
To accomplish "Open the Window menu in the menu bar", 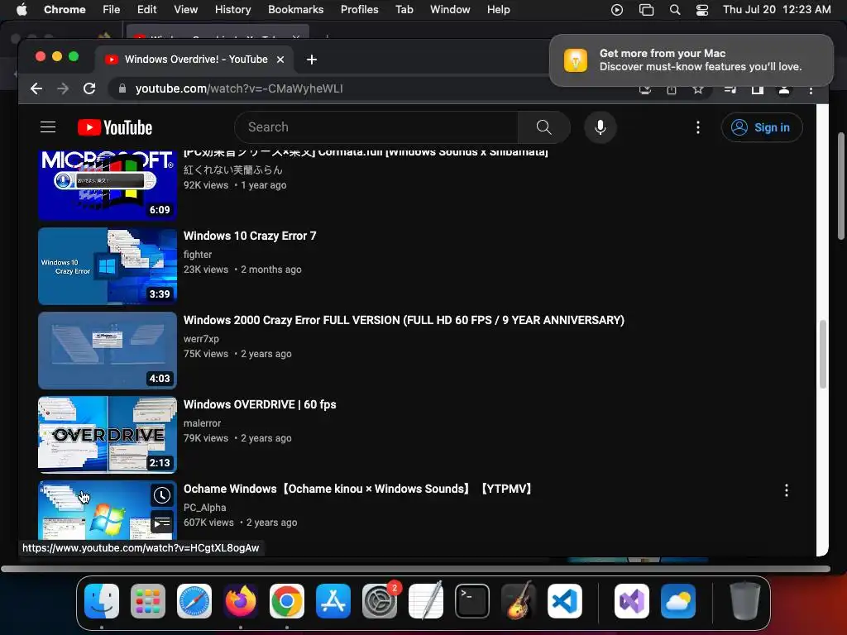I will point(450,10).
